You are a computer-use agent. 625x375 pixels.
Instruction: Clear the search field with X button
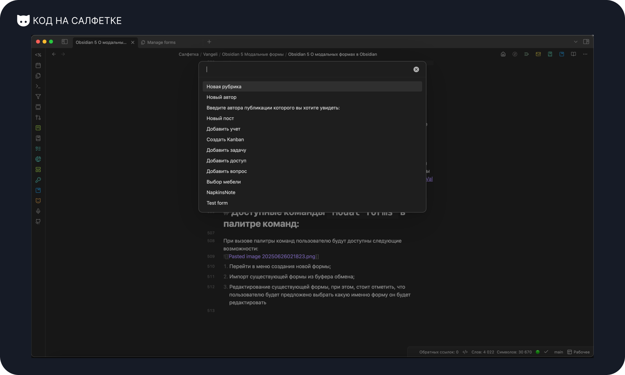pos(416,69)
